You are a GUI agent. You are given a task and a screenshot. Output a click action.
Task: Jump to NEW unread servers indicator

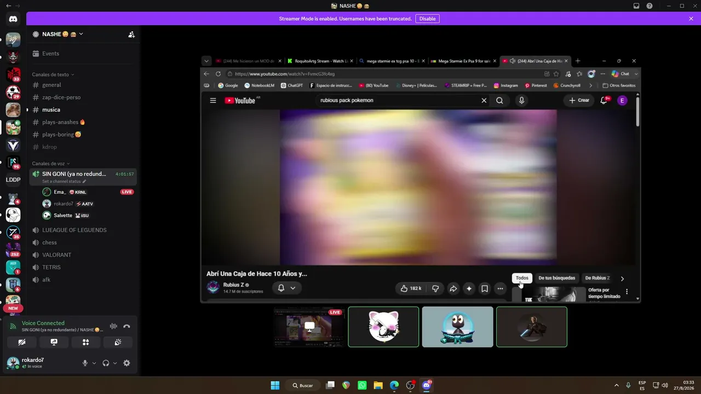click(13, 308)
